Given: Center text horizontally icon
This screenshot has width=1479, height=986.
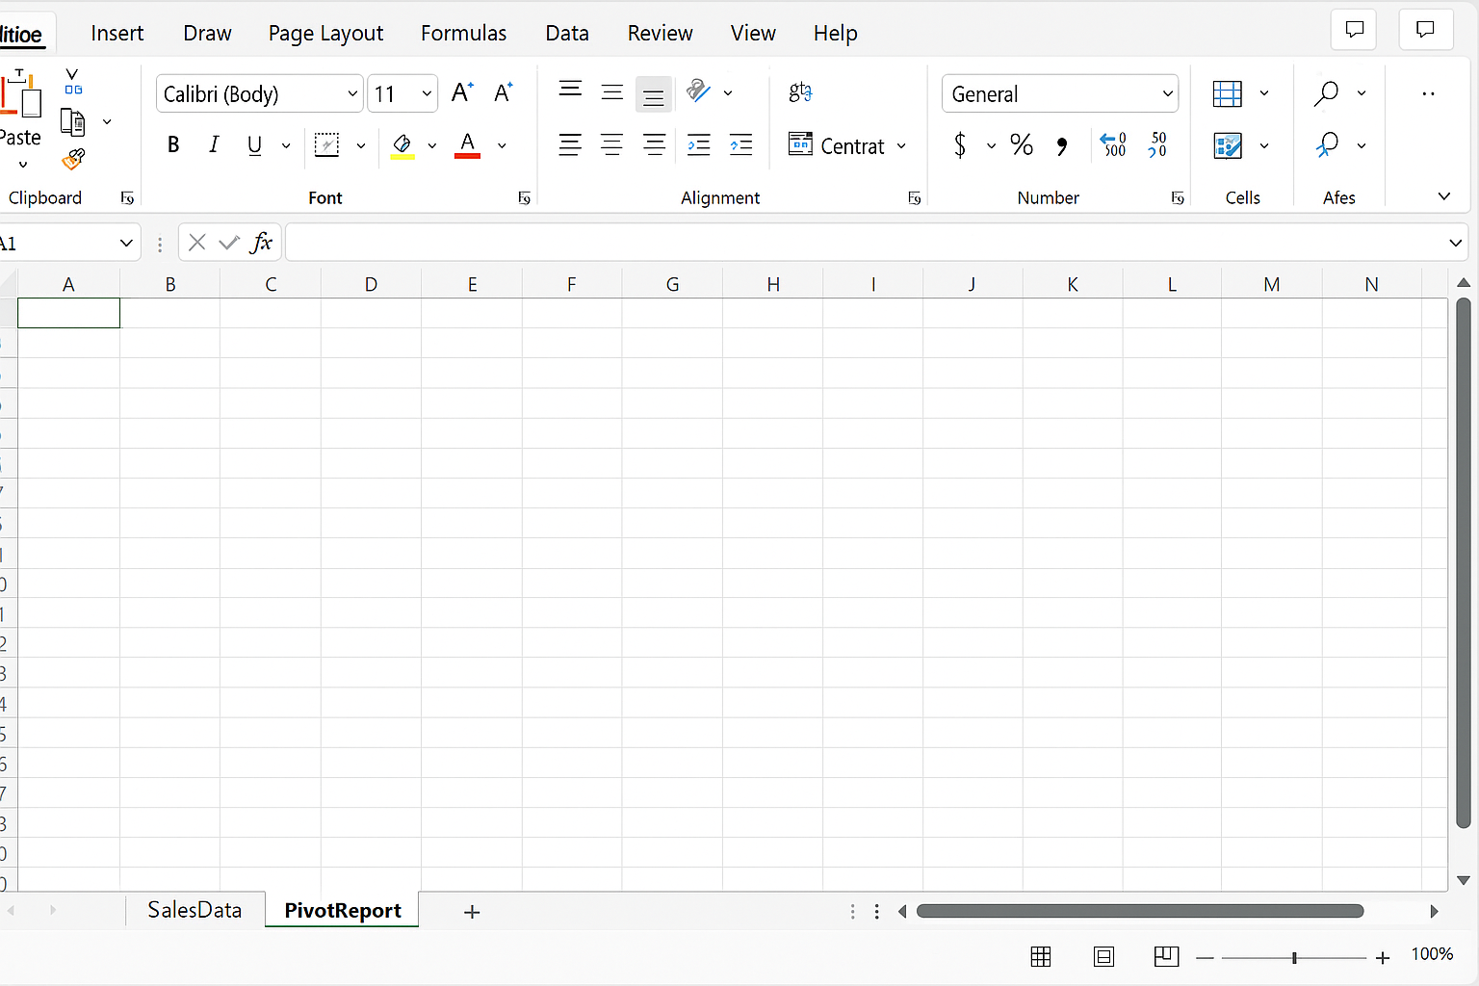Looking at the screenshot, I should click(x=611, y=145).
